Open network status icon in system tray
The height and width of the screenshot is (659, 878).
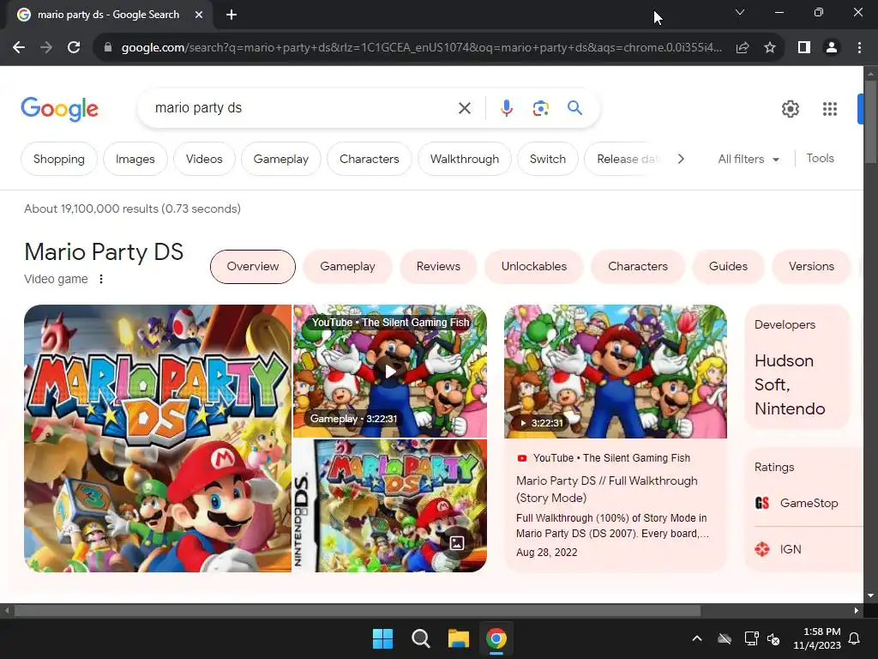(751, 638)
